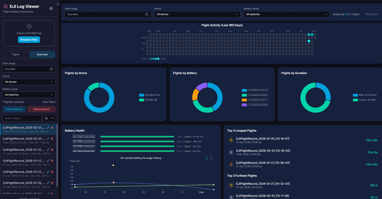
Task: Switch to the Flights tab
Action: click(x=16, y=55)
